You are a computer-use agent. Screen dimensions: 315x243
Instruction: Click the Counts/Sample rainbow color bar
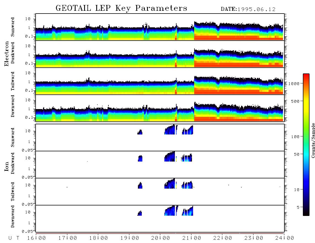click(x=306, y=145)
